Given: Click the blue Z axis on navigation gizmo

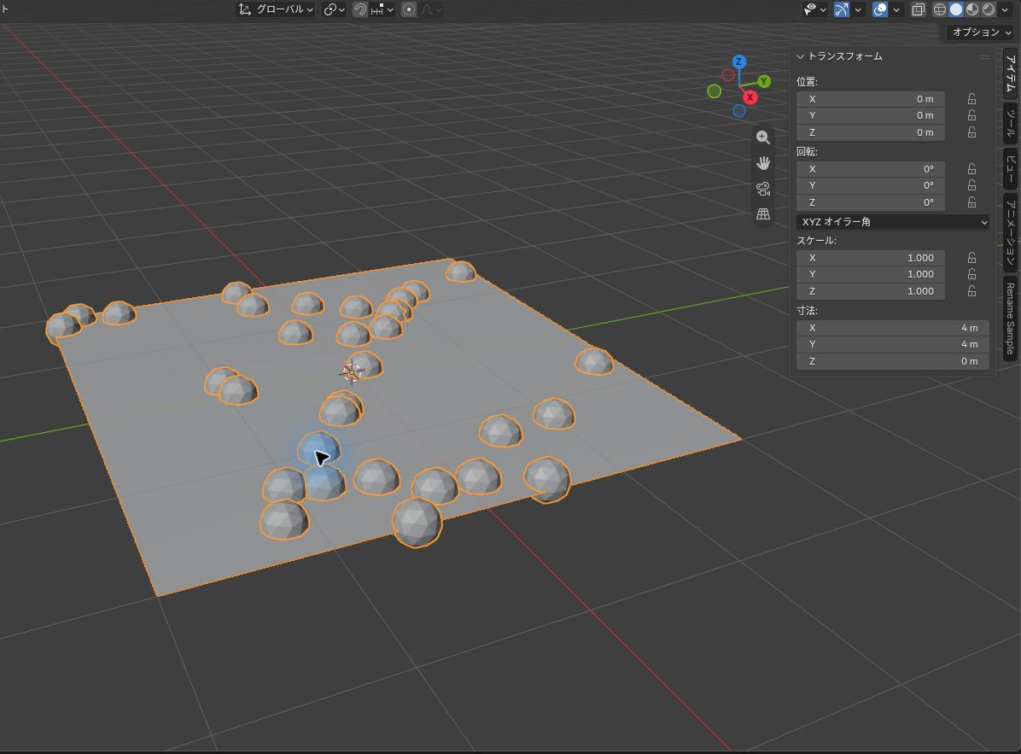Looking at the screenshot, I should (x=738, y=61).
